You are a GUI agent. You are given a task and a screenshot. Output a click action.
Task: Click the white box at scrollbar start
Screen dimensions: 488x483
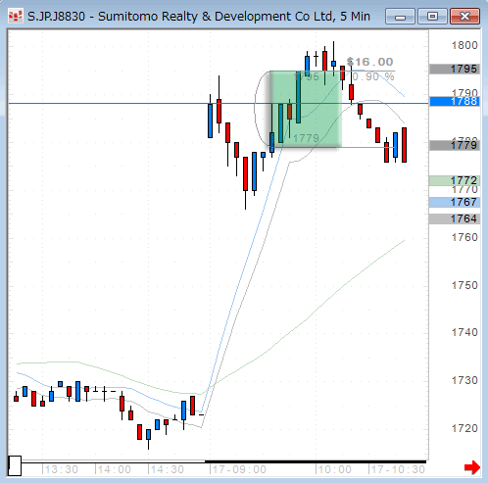15,465
